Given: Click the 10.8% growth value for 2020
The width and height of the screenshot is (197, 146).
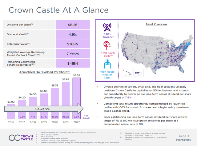Looking at the screenshot, I should pos(55,117).
